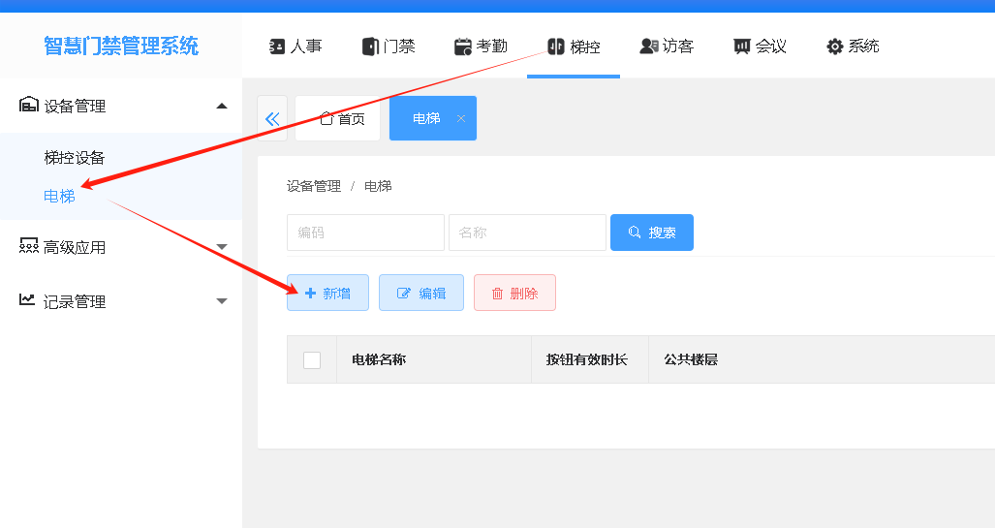Viewport: 995px width, 528px height.
Task: Click the 系统 gear icon
Action: coord(835,47)
